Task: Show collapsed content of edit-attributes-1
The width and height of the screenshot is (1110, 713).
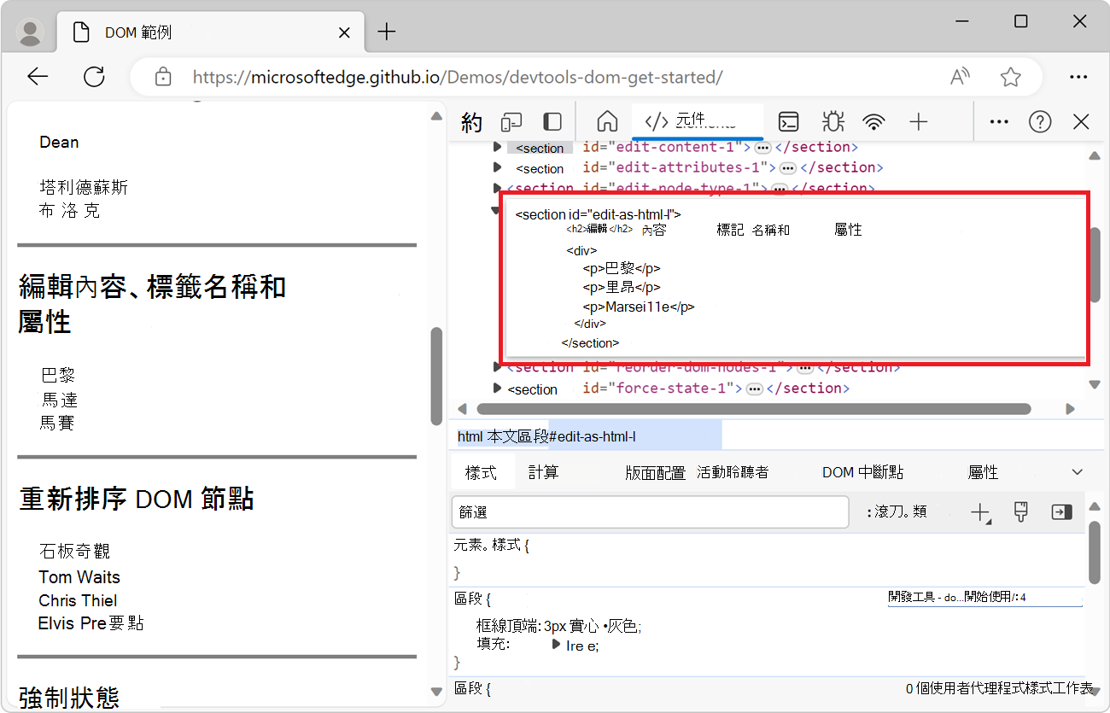Action: 788,168
